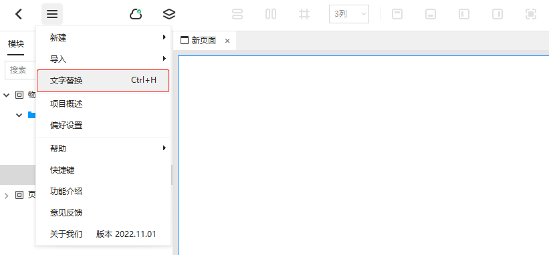
Task: Expand the 新建 submenu
Action: (103, 38)
